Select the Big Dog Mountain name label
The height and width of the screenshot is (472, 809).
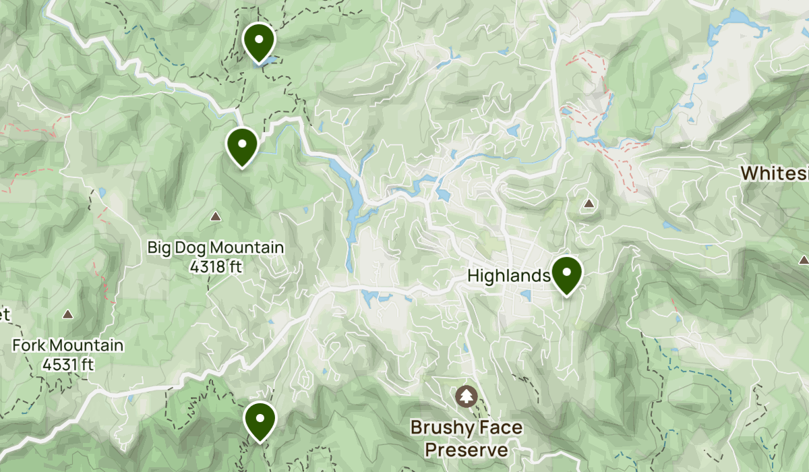click(x=216, y=247)
